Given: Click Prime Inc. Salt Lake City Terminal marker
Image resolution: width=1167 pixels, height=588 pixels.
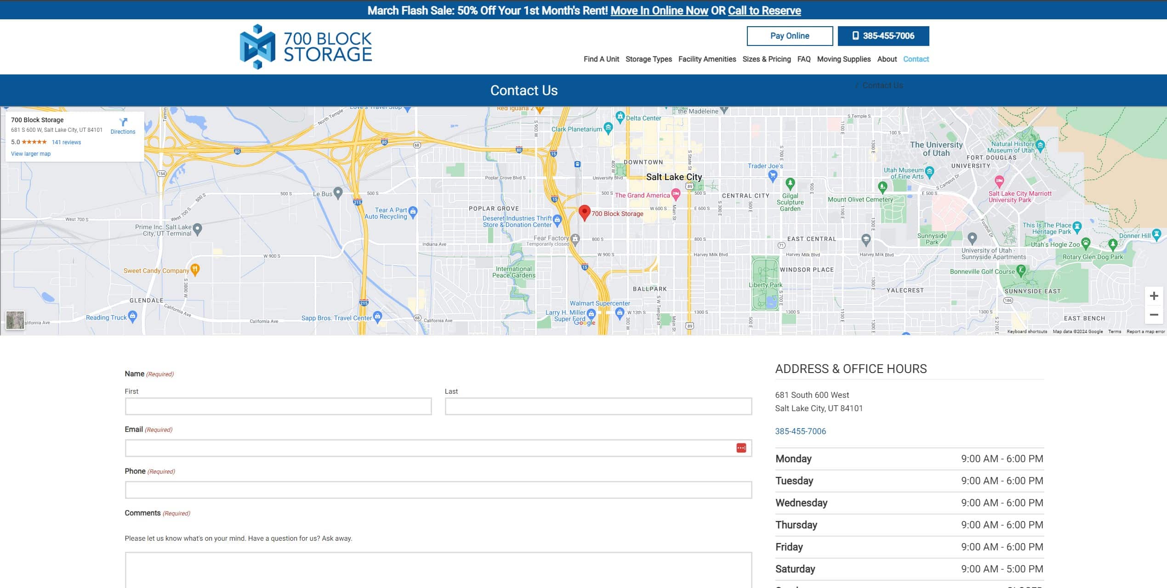Looking at the screenshot, I should point(198,228).
